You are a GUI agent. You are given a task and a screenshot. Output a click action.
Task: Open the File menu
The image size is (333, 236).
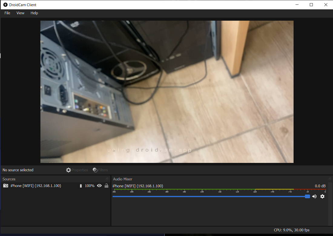pyautogui.click(x=7, y=13)
